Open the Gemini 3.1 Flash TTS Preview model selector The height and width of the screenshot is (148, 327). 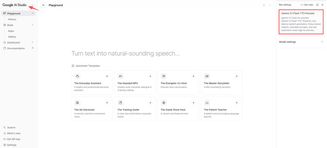coord(301,22)
